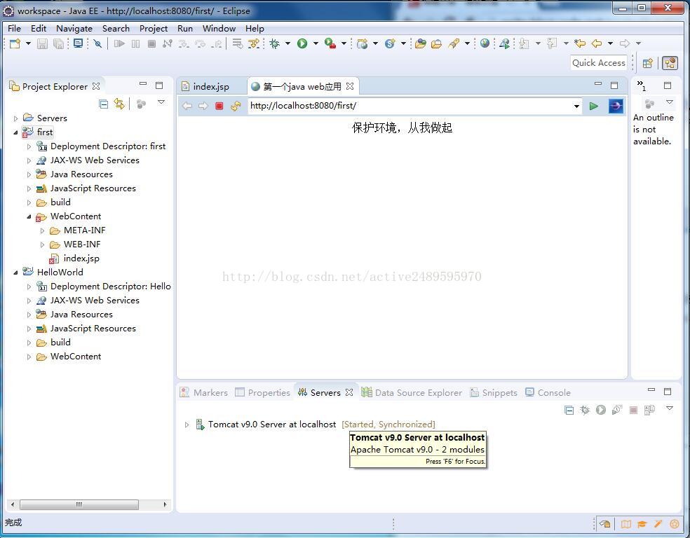Open the Properties tab
This screenshot has height=538, width=690.
(263, 392)
